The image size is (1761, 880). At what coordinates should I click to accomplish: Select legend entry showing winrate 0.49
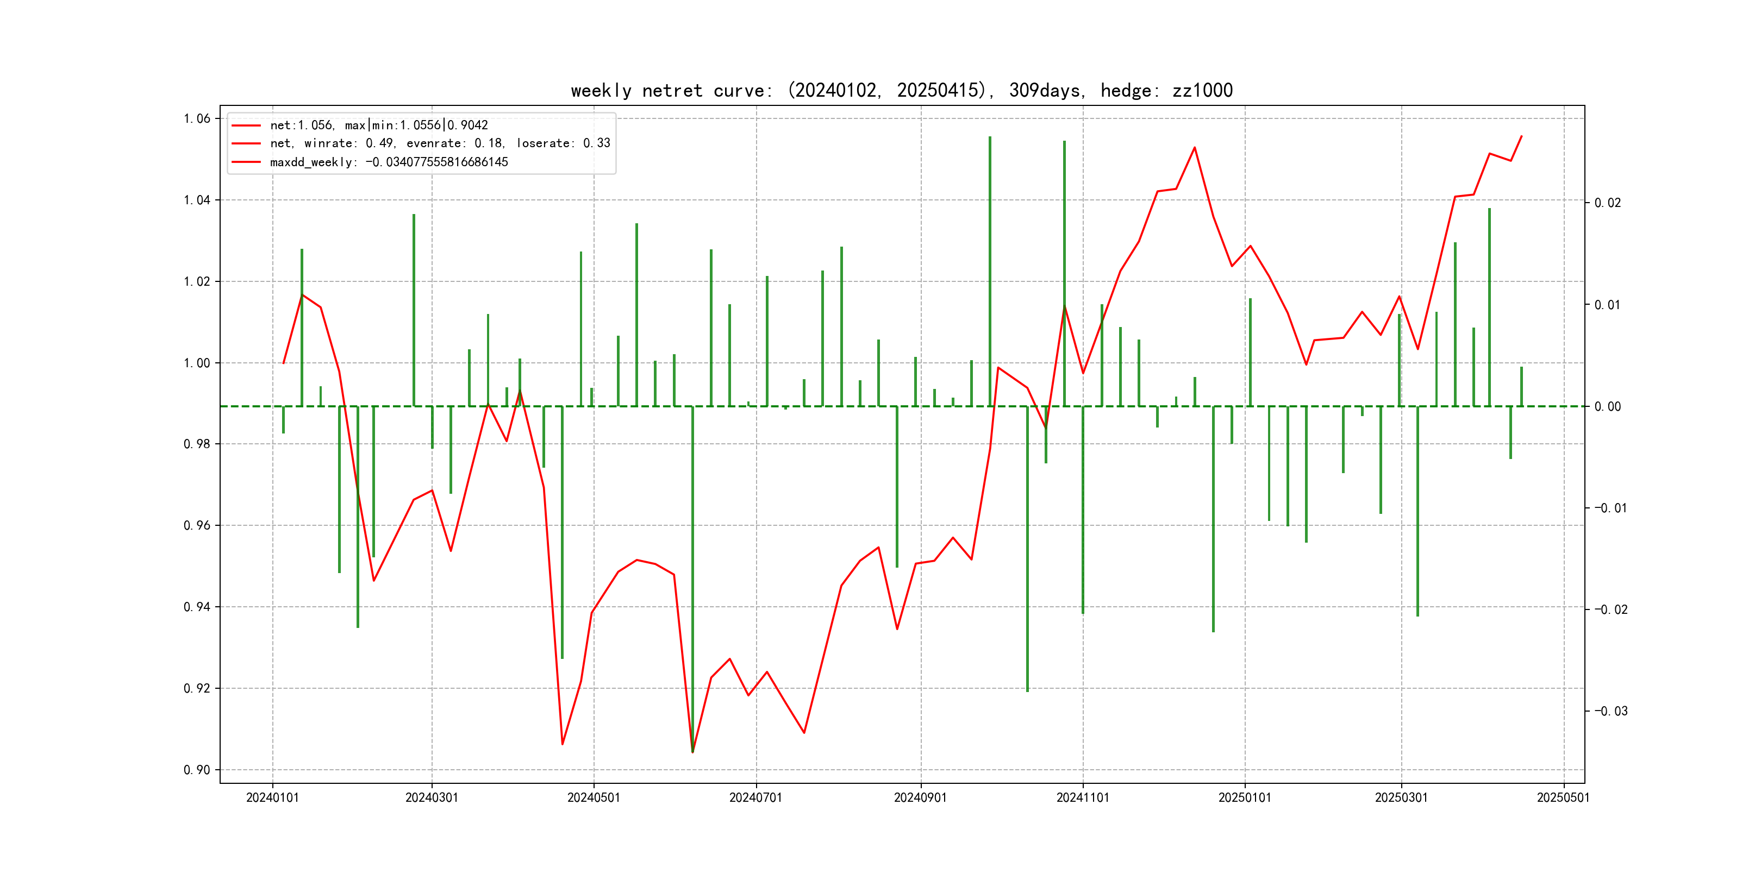point(440,143)
